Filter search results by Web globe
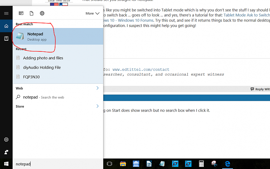Image resolution: width=270 pixels, height=169 pixels. click(x=42, y=13)
